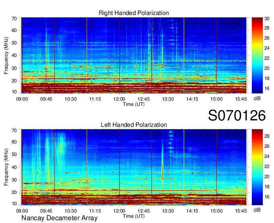Click 15:00 on the Right Handed time axis
The width and height of the screenshot is (274, 223).
(x=216, y=99)
